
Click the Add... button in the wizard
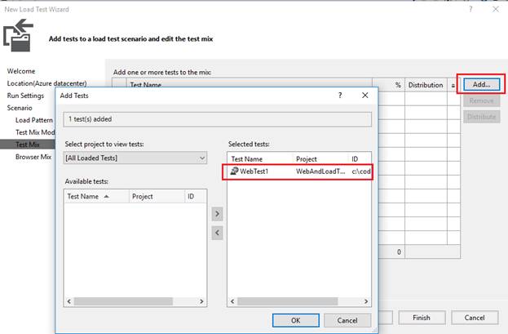pos(481,85)
